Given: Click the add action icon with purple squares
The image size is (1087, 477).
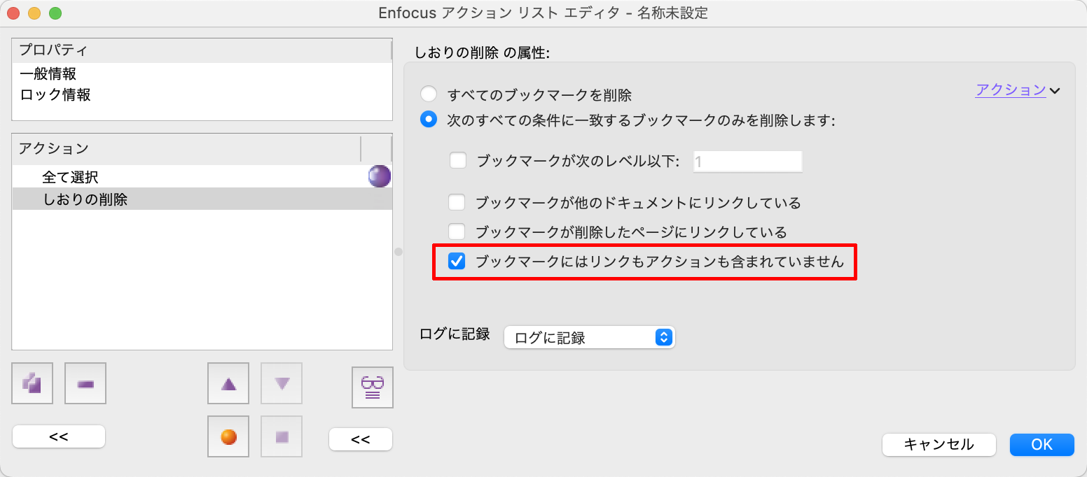Looking at the screenshot, I should [32, 383].
